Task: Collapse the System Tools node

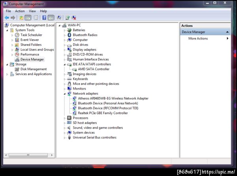Action: pyautogui.click(x=7, y=30)
